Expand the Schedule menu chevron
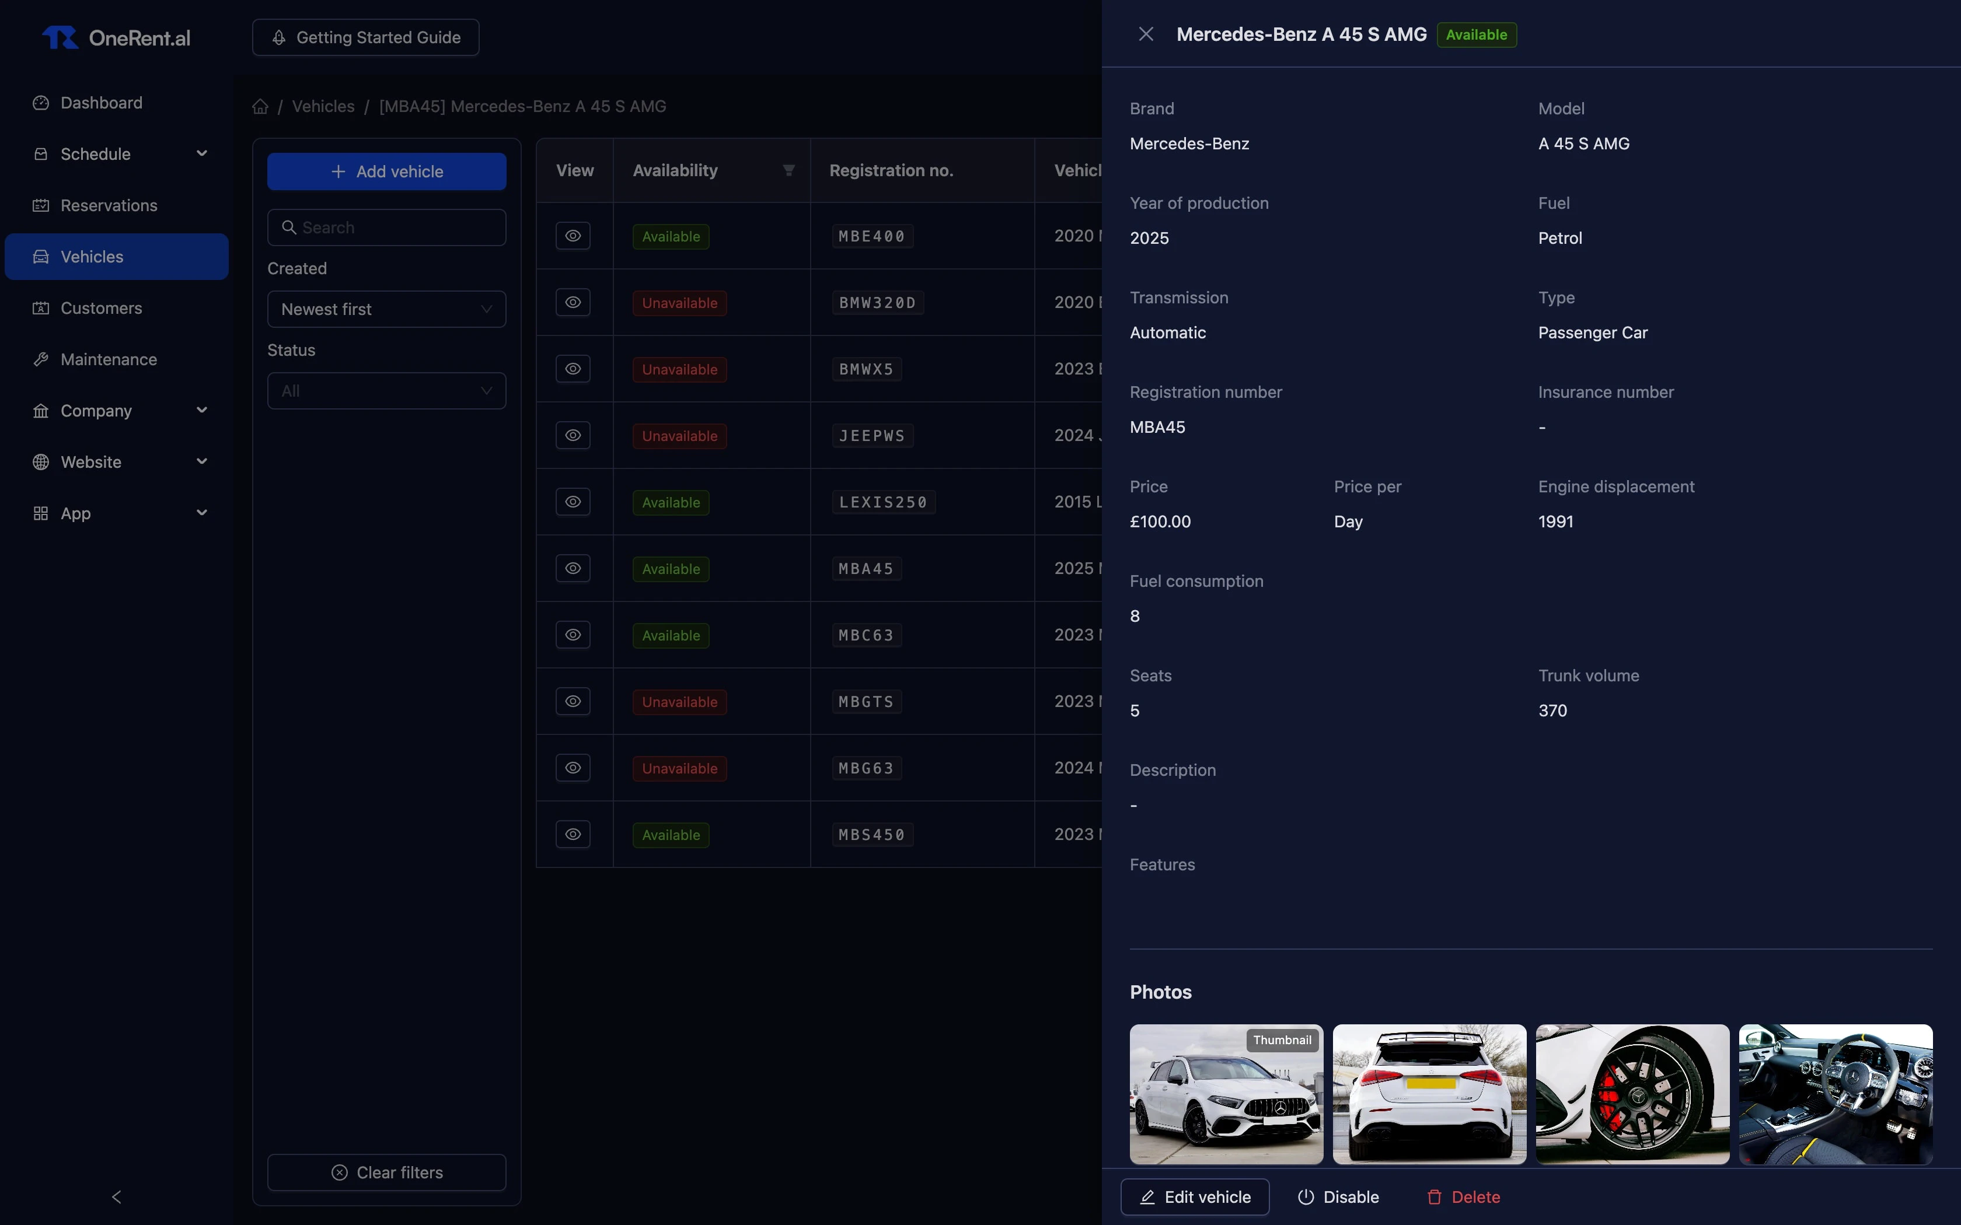 click(x=202, y=153)
